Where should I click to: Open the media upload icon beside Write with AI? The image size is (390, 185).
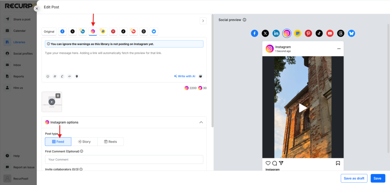[x=200, y=76]
